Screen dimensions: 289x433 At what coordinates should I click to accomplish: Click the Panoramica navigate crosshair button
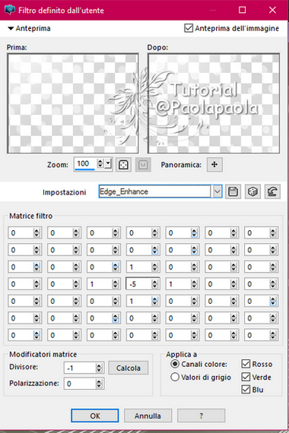click(214, 165)
